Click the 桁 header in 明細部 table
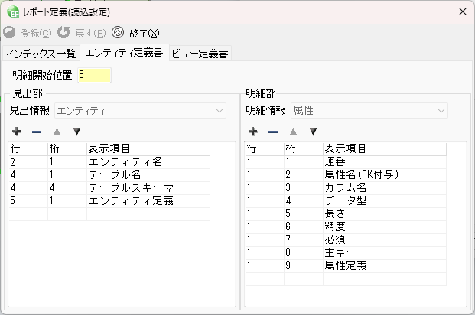 coord(304,149)
